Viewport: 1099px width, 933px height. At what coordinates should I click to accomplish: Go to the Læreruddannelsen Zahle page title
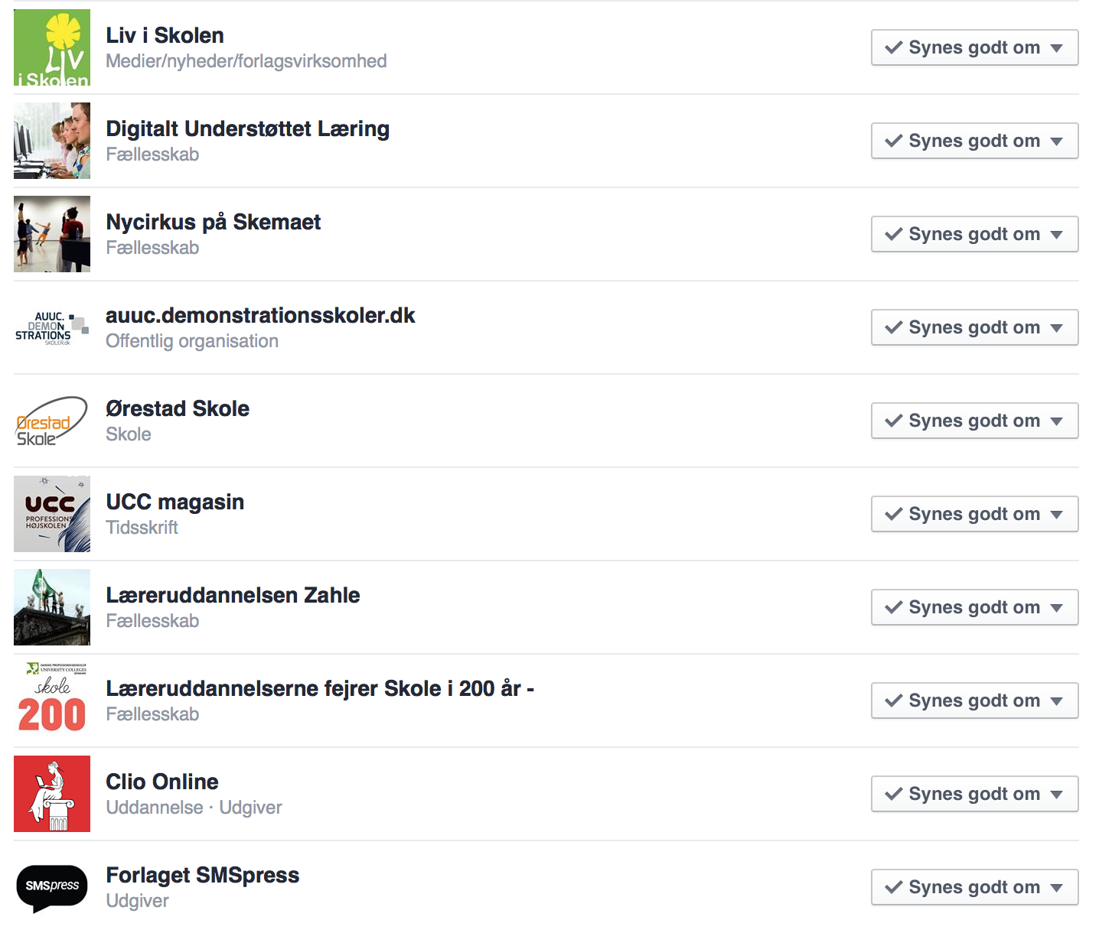point(233,596)
